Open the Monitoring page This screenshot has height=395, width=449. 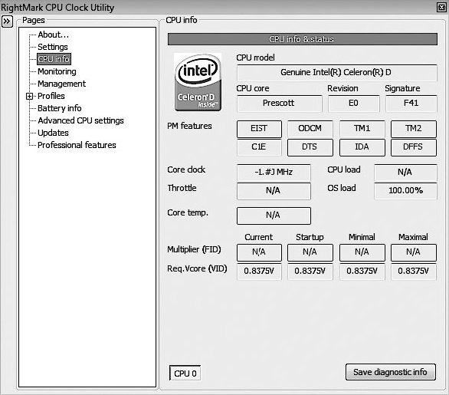[x=57, y=71]
